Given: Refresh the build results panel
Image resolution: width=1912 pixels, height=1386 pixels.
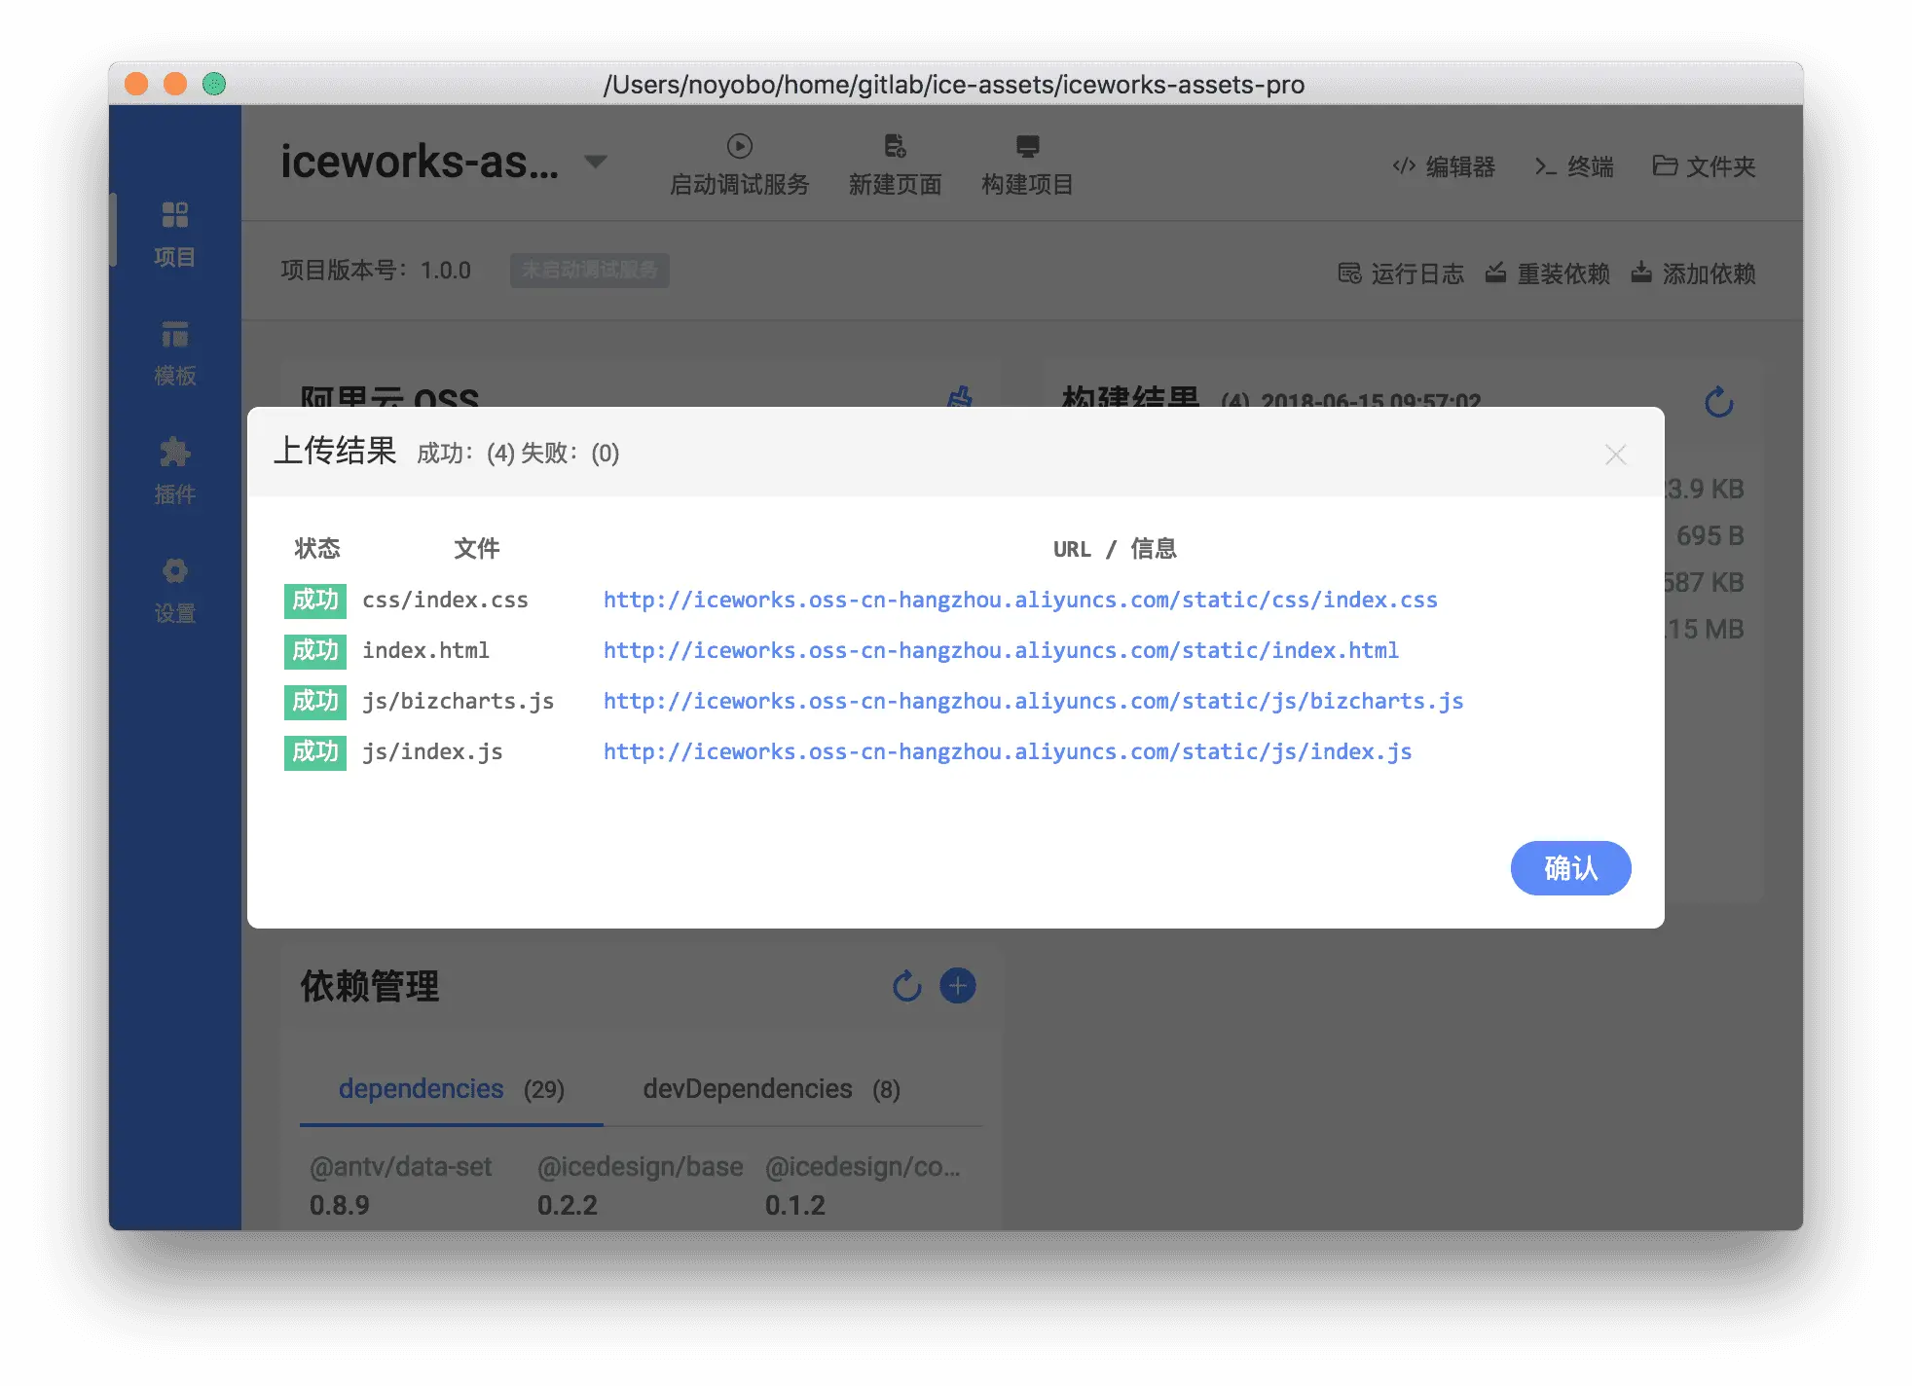Looking at the screenshot, I should pos(1718,402).
